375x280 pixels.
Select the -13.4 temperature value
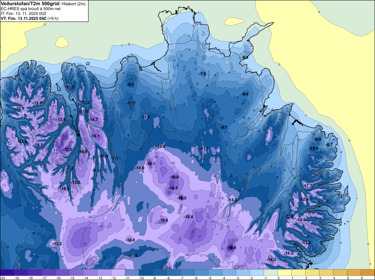coord(160,146)
